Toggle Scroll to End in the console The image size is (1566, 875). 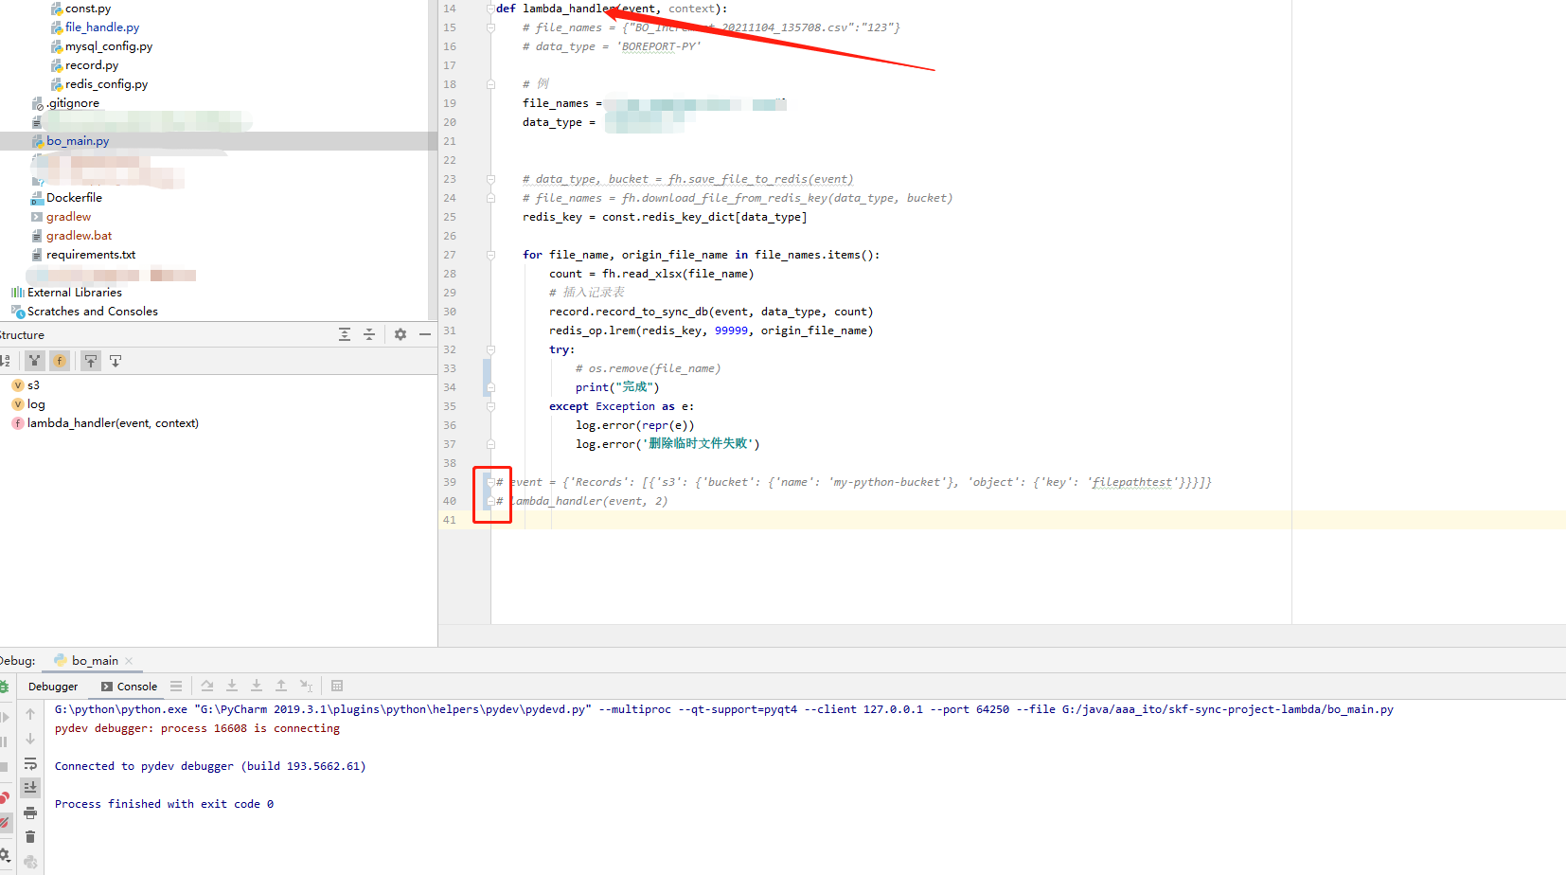(30, 788)
